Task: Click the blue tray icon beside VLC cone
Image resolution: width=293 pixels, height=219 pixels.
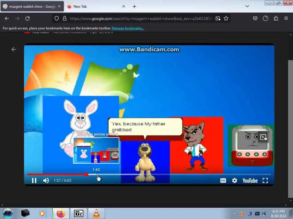Action: click(x=250, y=214)
